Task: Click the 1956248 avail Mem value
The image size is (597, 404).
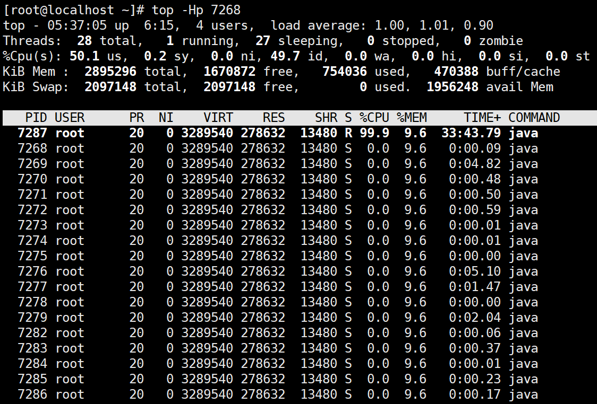Action: pyautogui.click(x=453, y=87)
